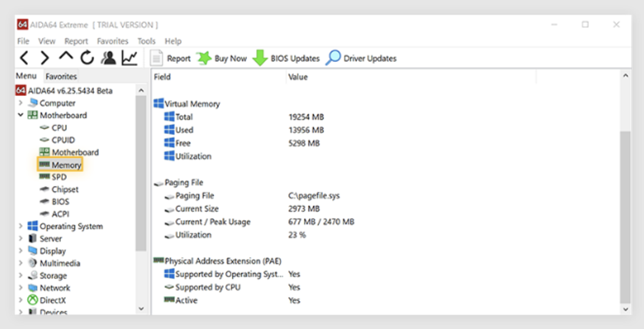The width and height of the screenshot is (644, 329).
Task: Switch to the Favorites tab
Action: click(61, 76)
